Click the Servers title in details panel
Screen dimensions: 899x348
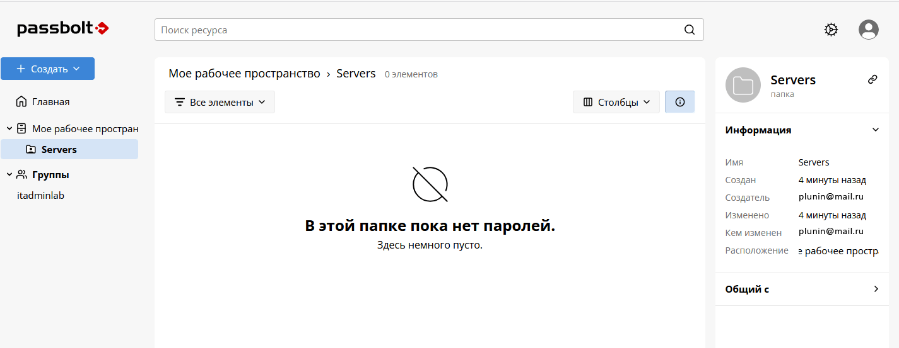point(793,80)
